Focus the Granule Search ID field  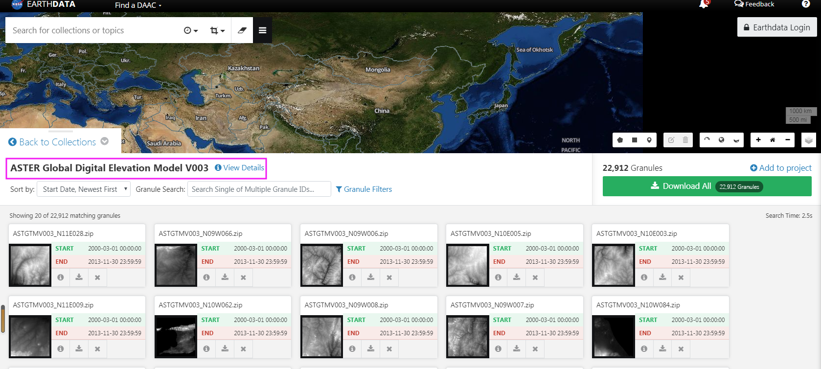[259, 189]
